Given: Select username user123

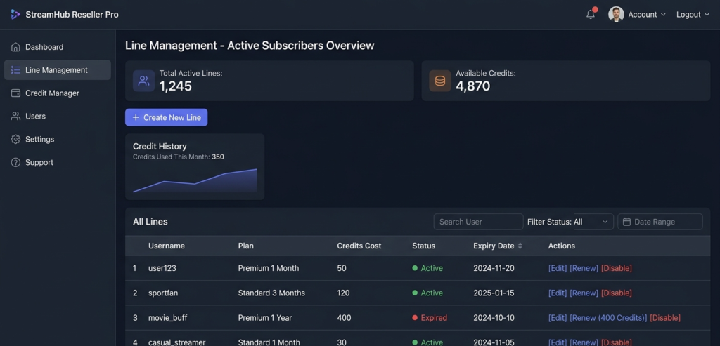Looking at the screenshot, I should tap(162, 268).
